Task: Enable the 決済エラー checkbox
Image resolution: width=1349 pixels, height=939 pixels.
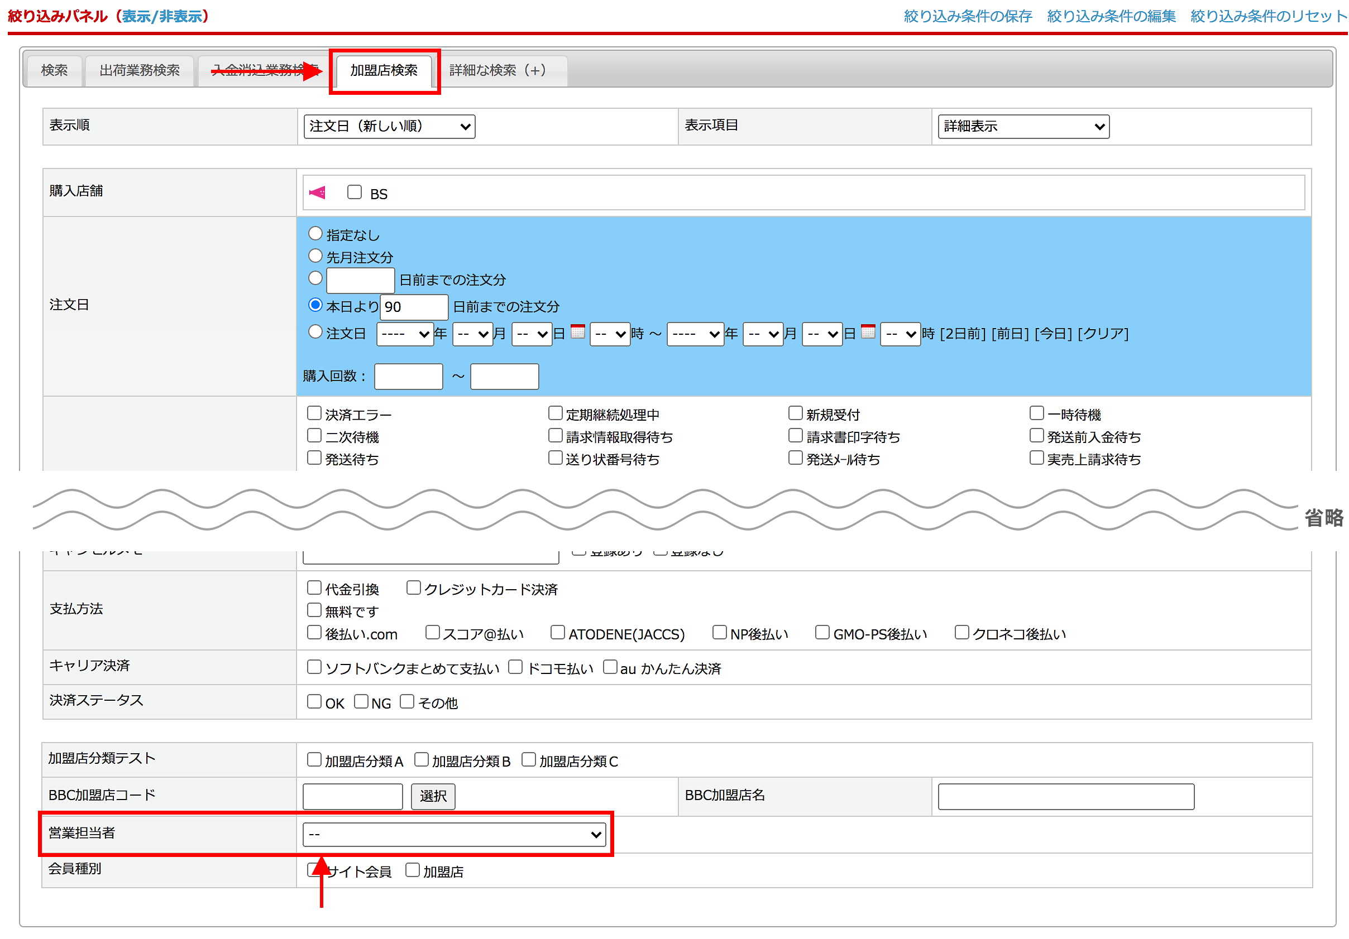Action: 314,413
